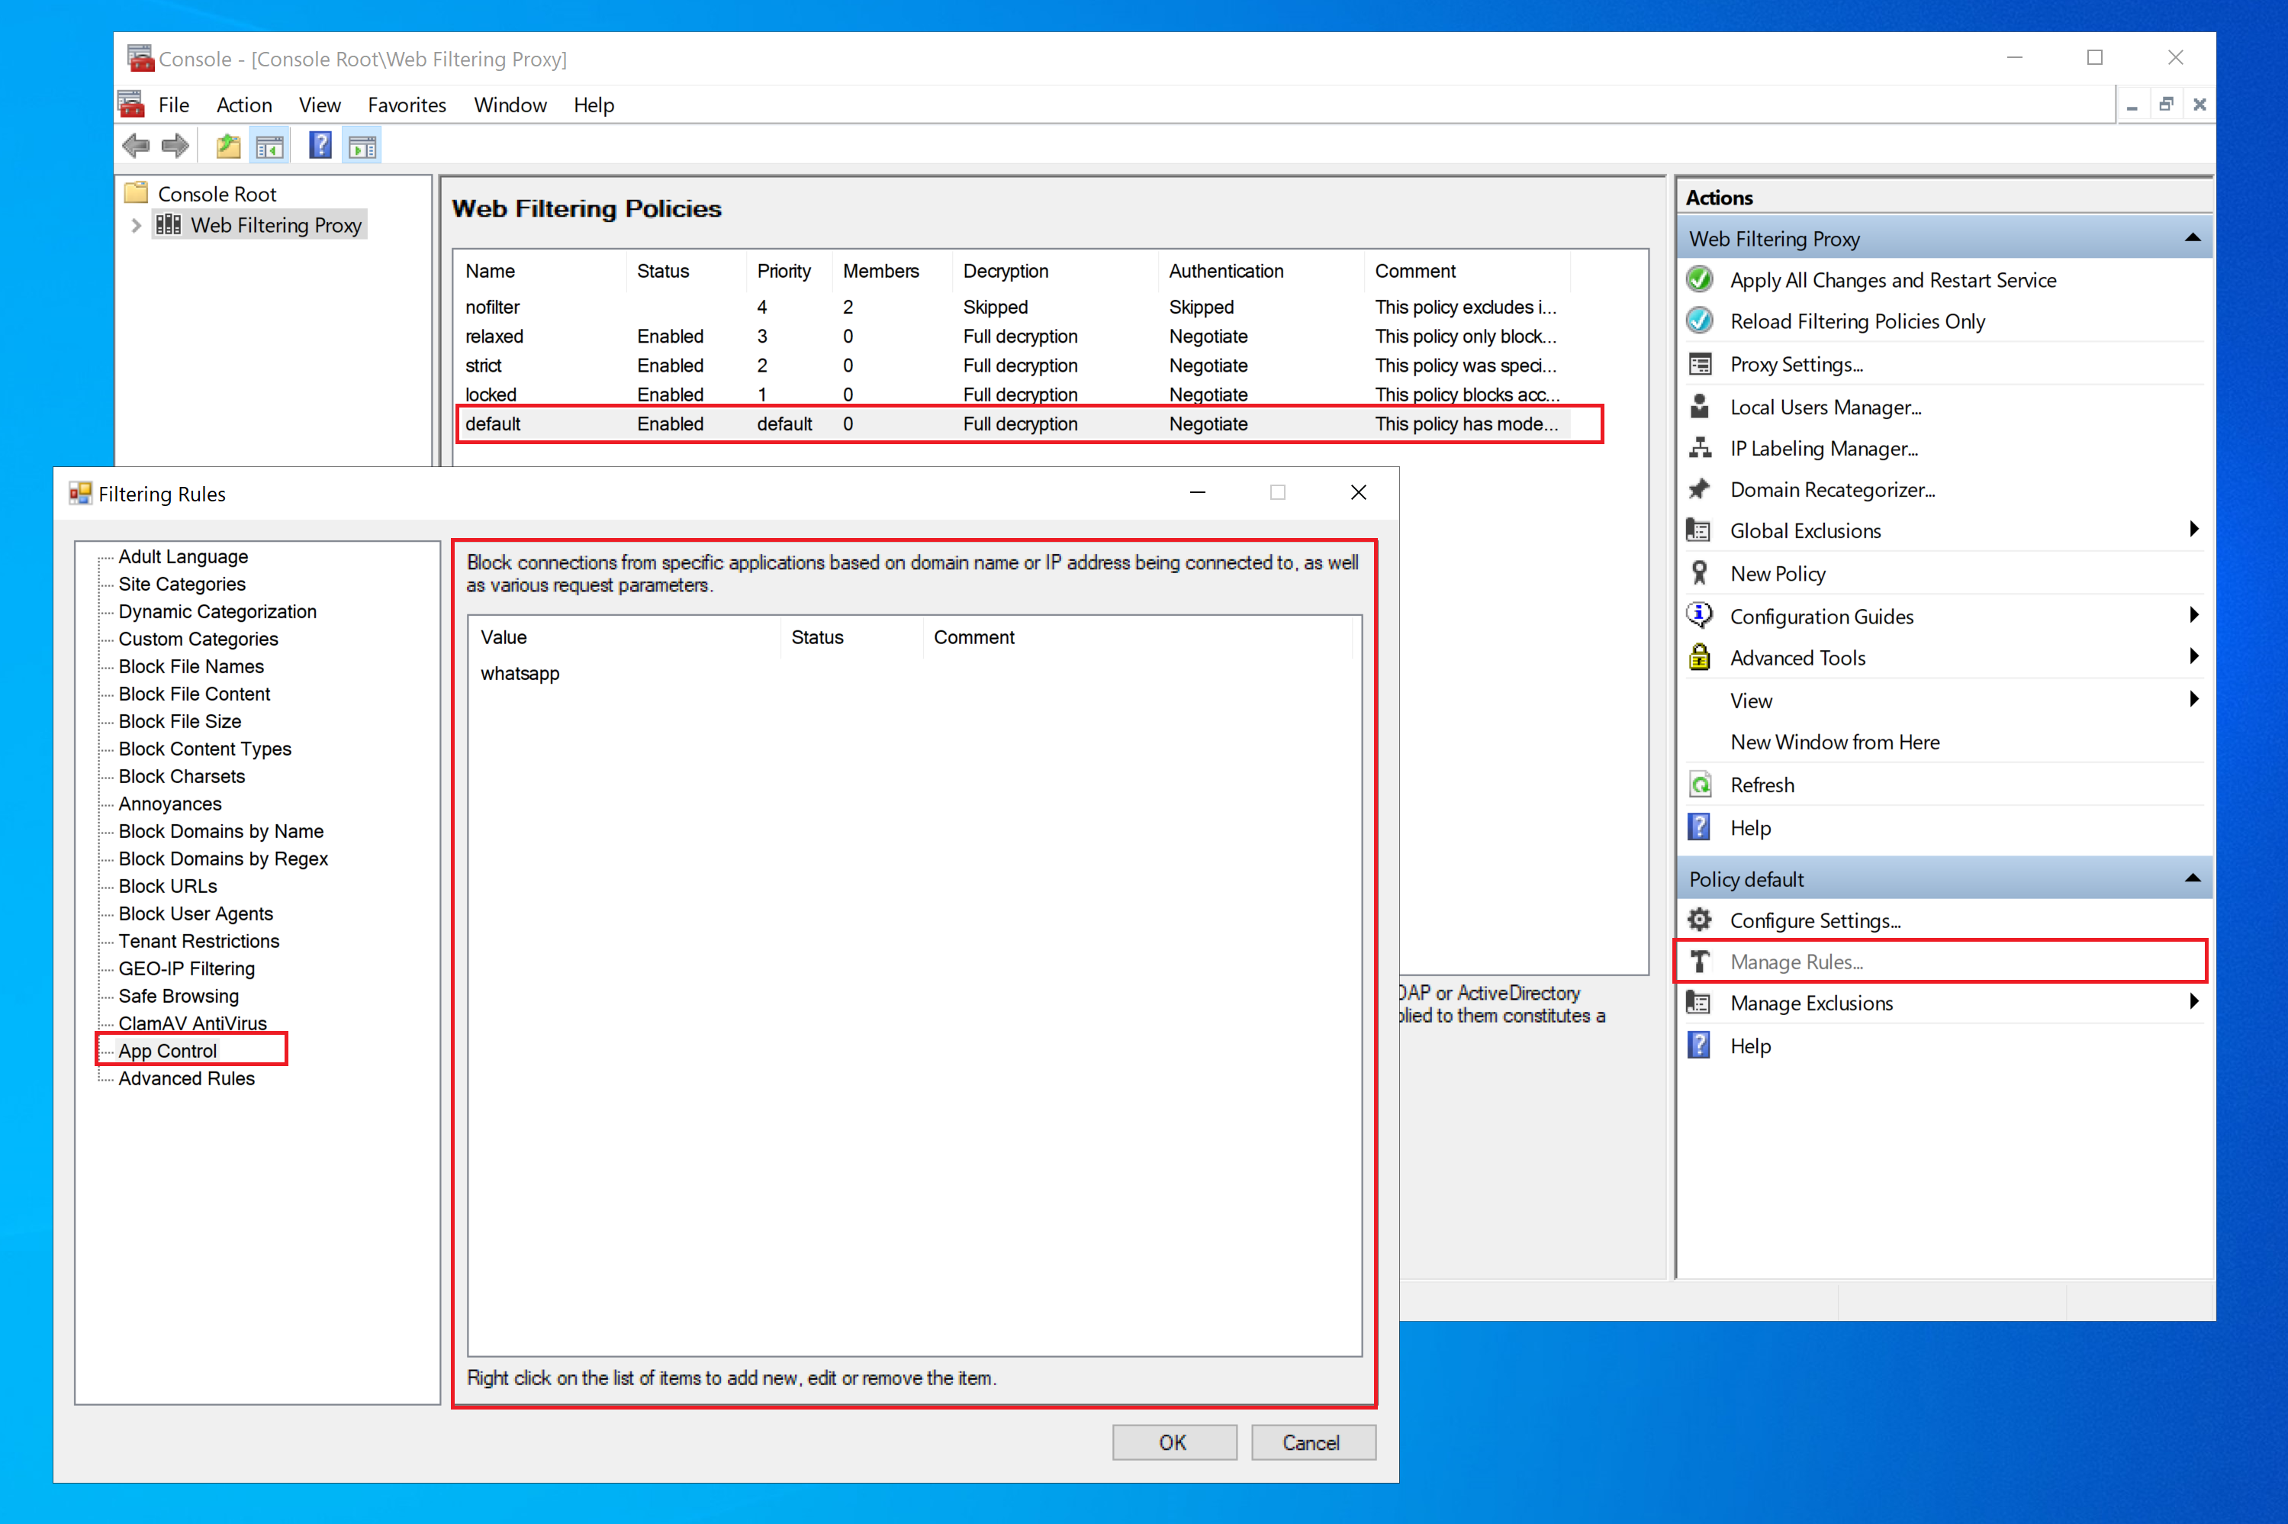2288x1524 pixels.
Task: Expand the Manage Exclusions submenu arrow
Action: (x=2193, y=1002)
